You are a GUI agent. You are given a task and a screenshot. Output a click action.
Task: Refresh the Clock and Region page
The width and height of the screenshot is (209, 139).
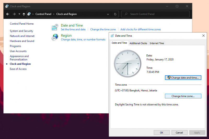(115, 14)
